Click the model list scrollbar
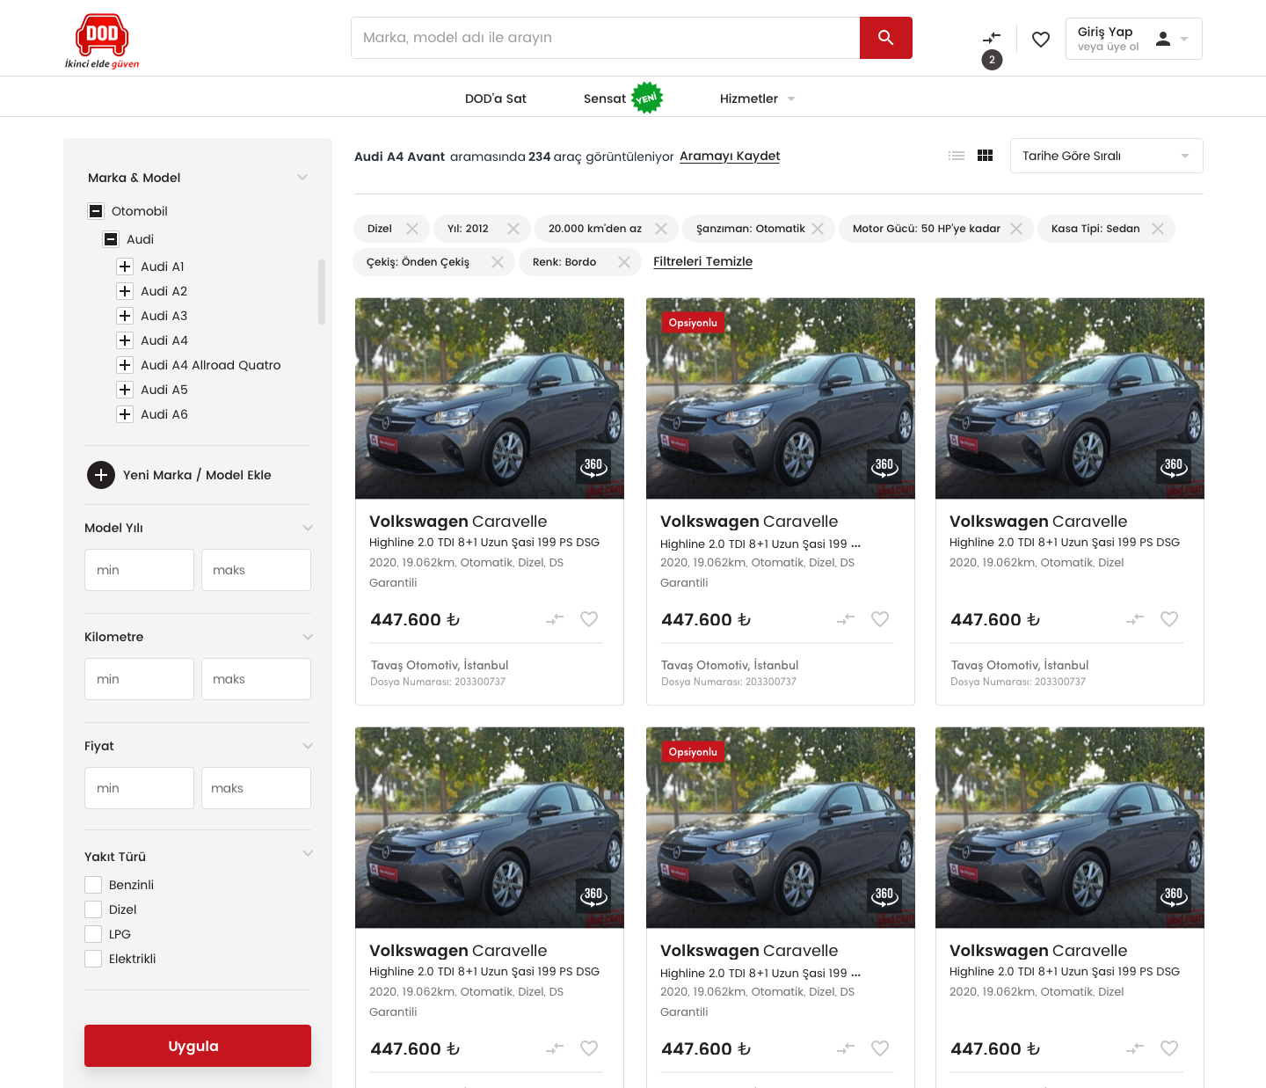Screen dimensions: 1266x1088 tap(322, 291)
